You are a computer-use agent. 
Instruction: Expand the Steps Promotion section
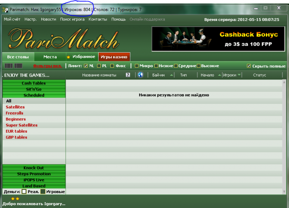tap(34, 174)
